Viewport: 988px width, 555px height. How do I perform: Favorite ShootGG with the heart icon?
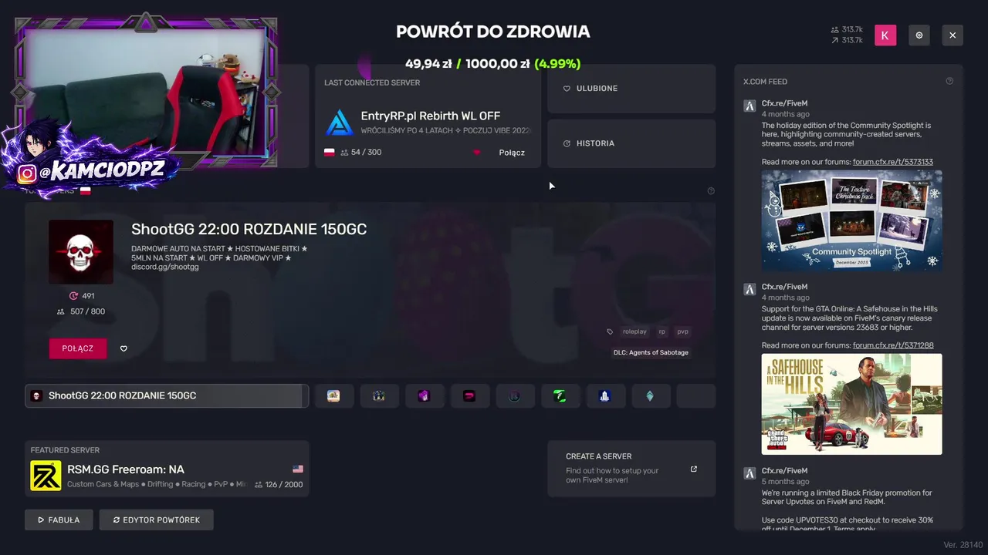[x=123, y=348]
